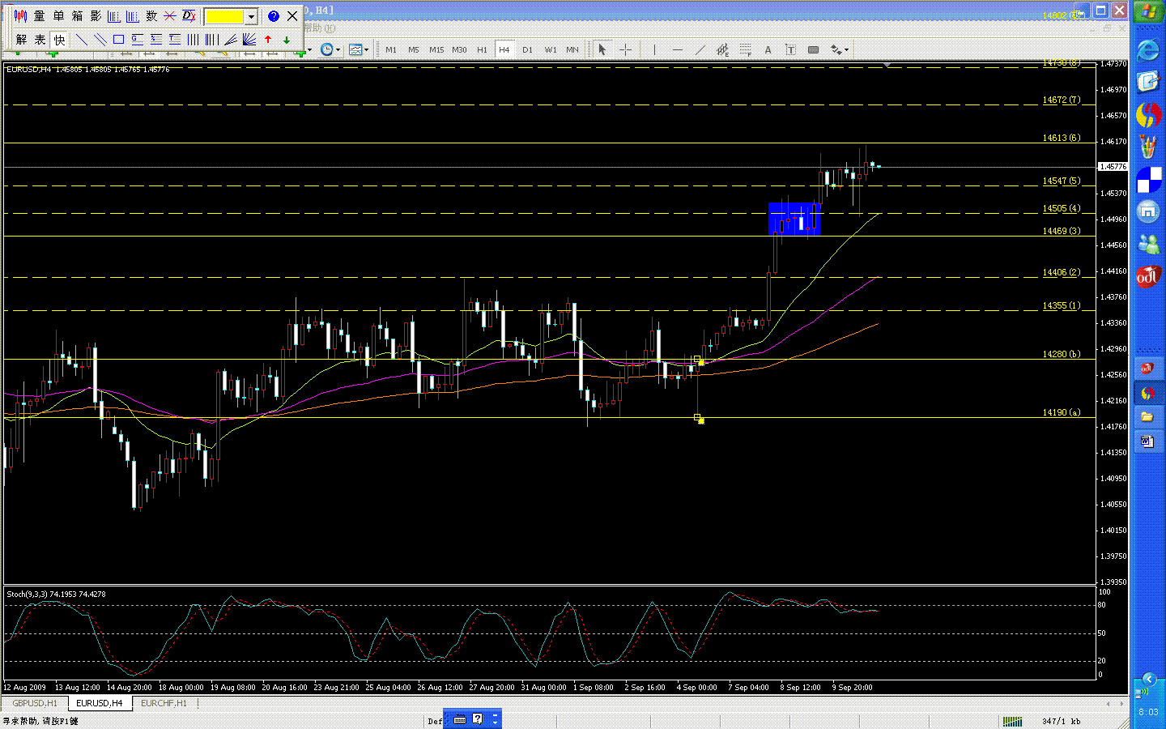Switch to the D1 timeframe
This screenshot has height=729, width=1166.
[527, 49]
